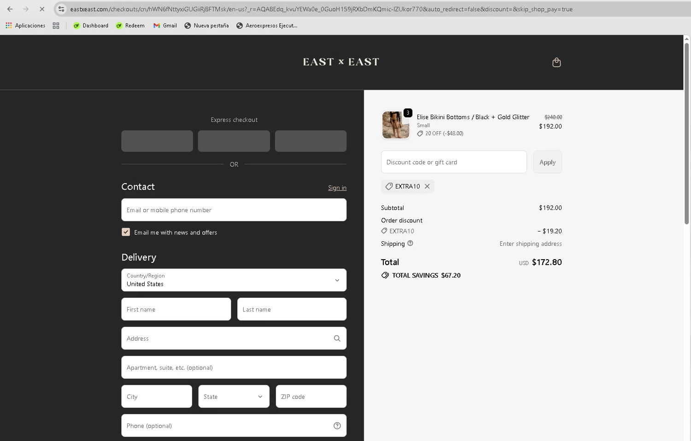Click the Subtotal $192.00 value

click(550, 208)
